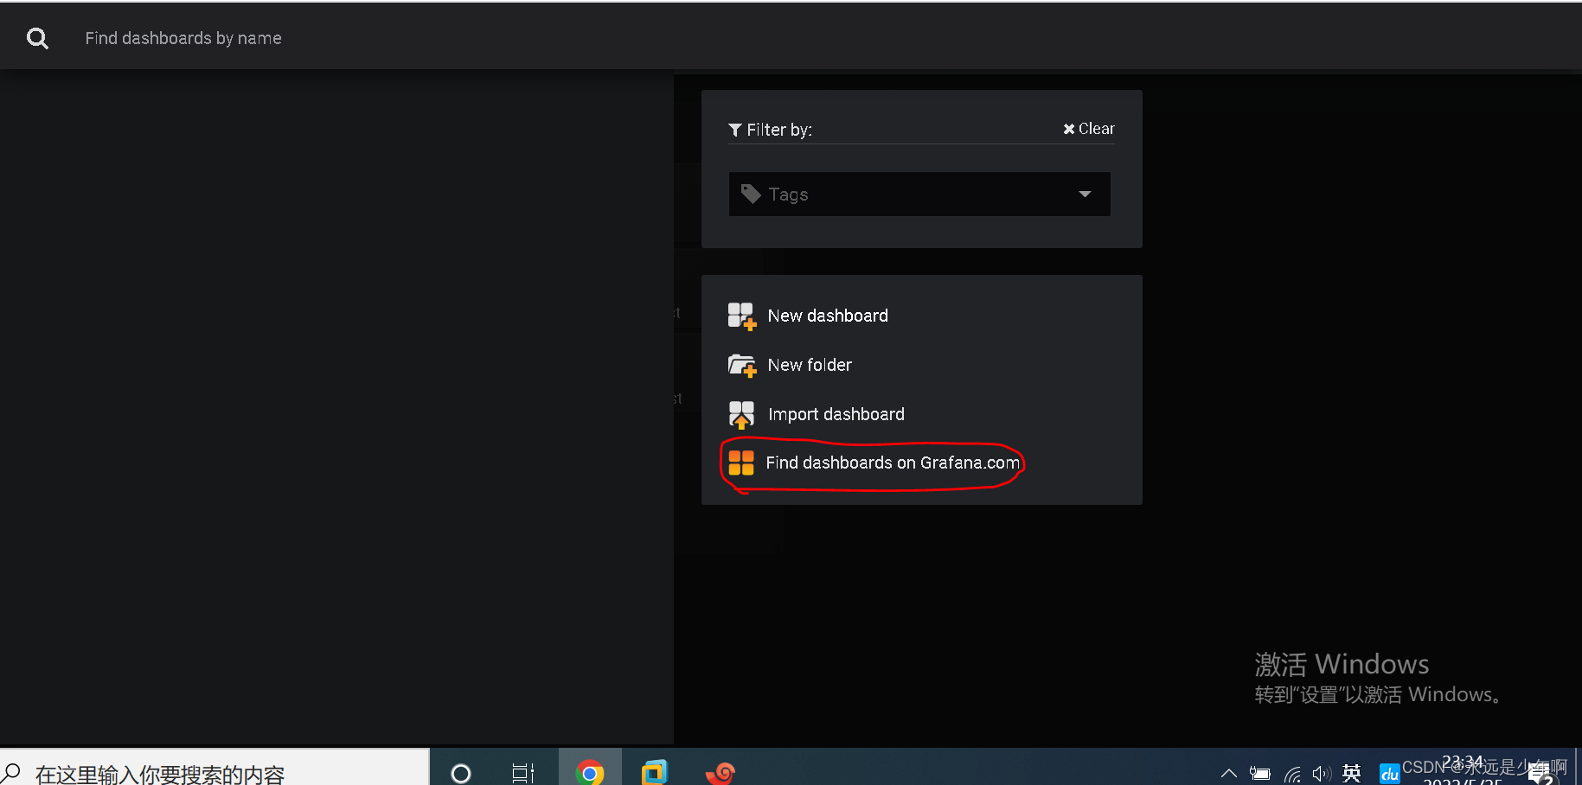Show hidden system tray icons
This screenshot has width=1582, height=785.
pos(1228,774)
